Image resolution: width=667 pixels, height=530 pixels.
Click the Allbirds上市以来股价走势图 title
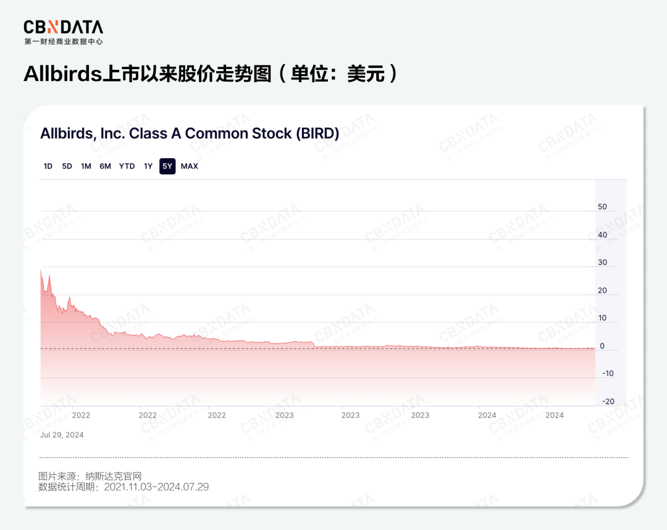(210, 74)
